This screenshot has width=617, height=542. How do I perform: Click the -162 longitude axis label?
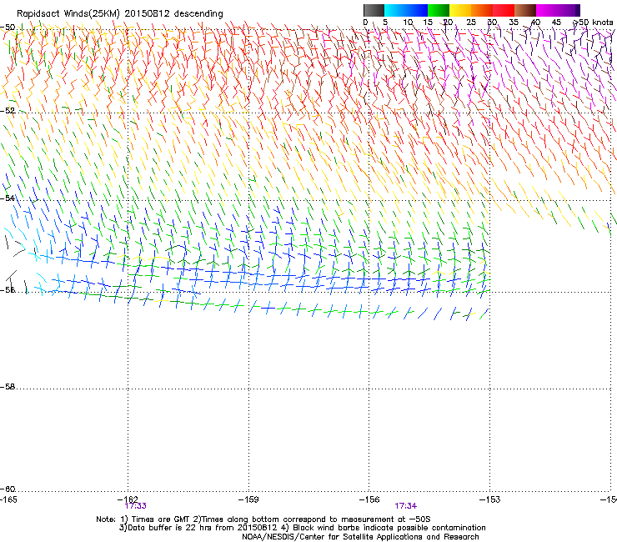coord(128,499)
